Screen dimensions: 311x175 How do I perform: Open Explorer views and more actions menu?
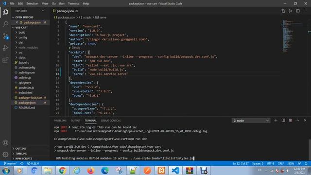(44, 11)
